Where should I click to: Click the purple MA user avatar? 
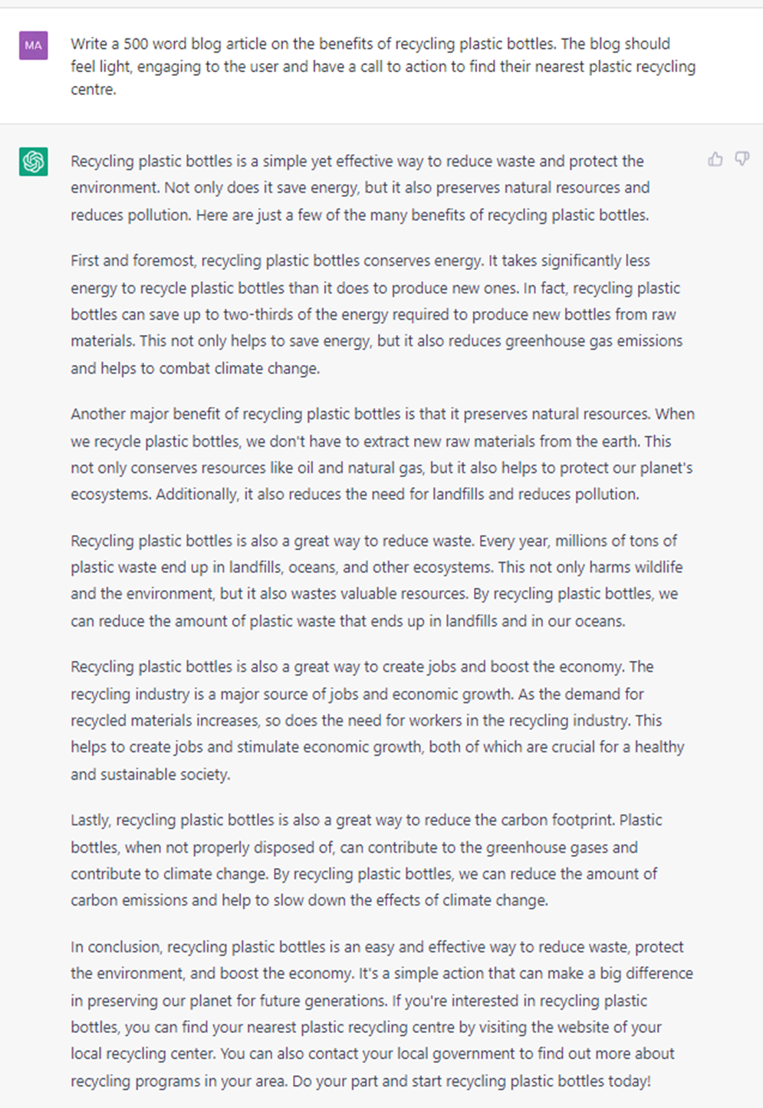coord(34,45)
